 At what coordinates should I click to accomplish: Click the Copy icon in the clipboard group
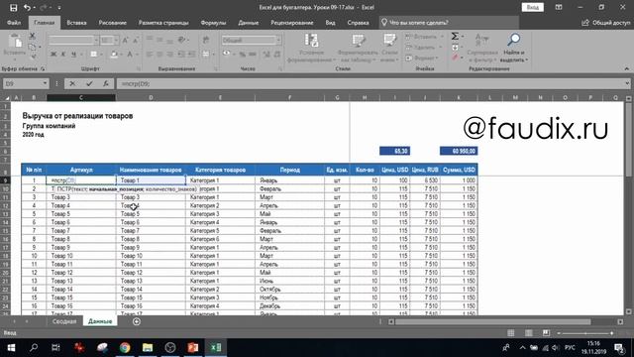click(32, 47)
